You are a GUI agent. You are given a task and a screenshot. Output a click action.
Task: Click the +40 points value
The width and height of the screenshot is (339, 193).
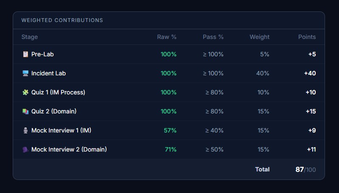pos(310,73)
